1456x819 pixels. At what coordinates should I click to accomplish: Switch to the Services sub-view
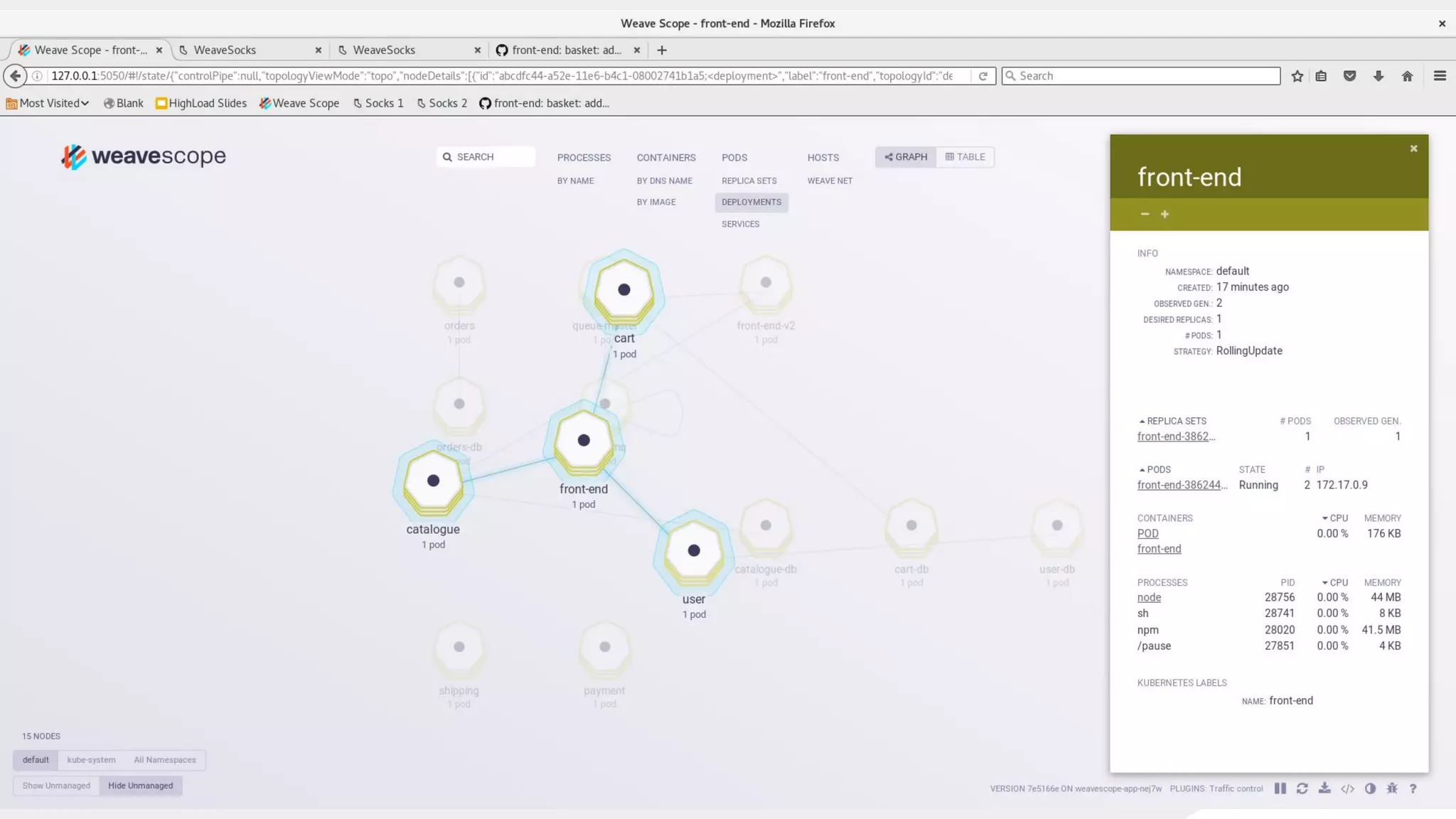click(x=740, y=224)
